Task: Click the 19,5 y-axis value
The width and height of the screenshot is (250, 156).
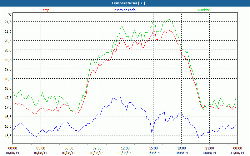Action: [x=8, y=60]
